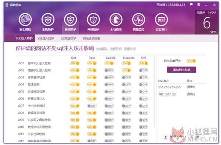Switch to the XSS注入防护 tab
The height and width of the screenshot is (145, 221).
point(46,38)
